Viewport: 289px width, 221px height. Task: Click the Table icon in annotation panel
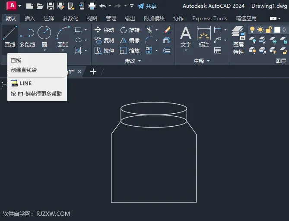[x=218, y=50]
